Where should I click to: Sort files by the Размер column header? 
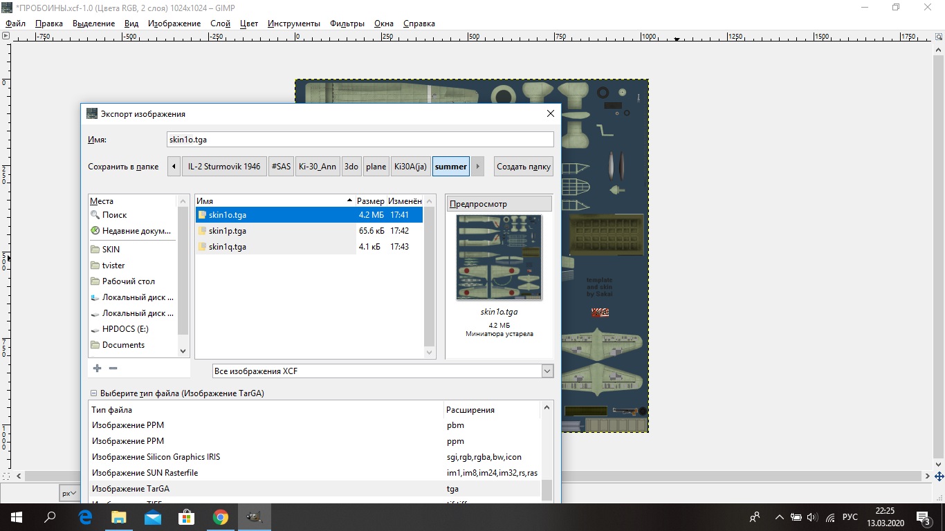(x=371, y=201)
